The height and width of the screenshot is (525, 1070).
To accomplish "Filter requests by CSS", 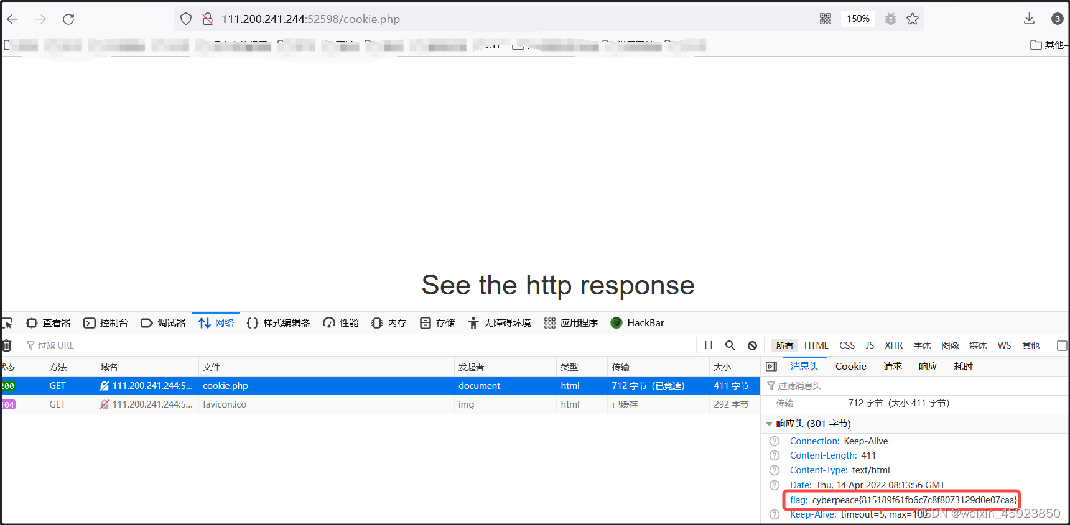I will point(847,345).
